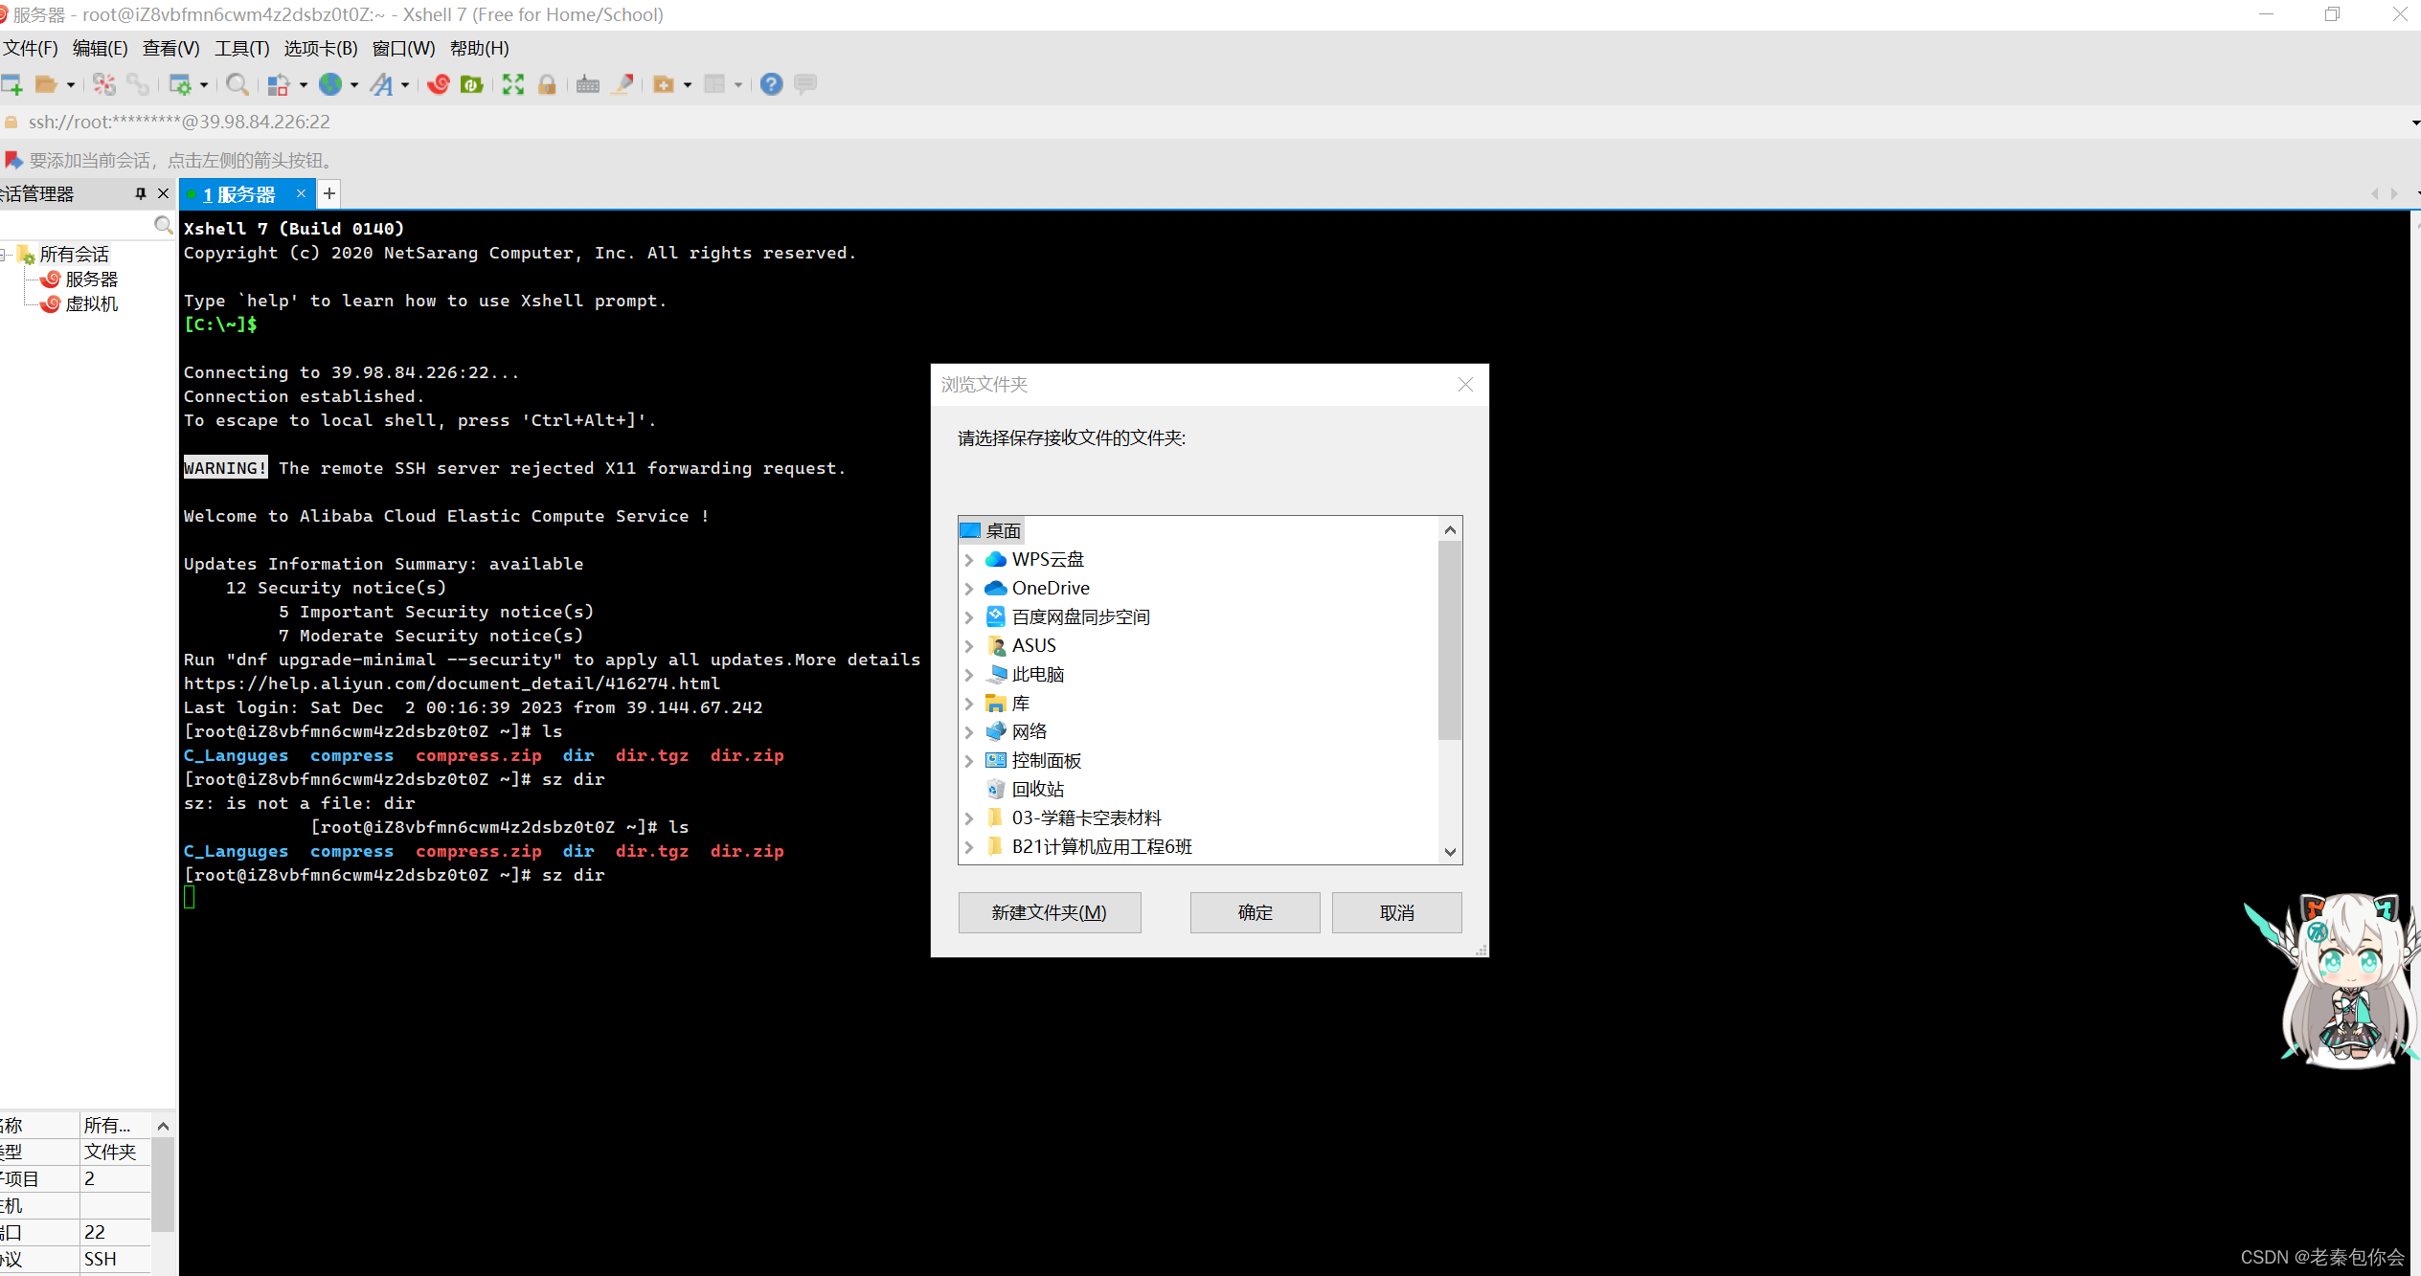Close the 浏览文件夹 dialog

point(1465,385)
